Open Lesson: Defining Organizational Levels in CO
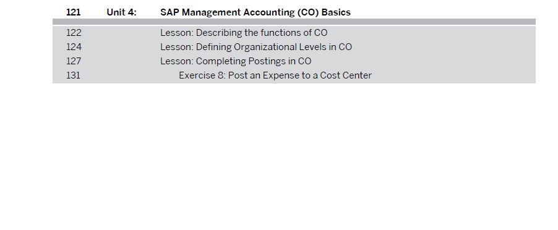This screenshot has height=230, width=558. point(256,47)
